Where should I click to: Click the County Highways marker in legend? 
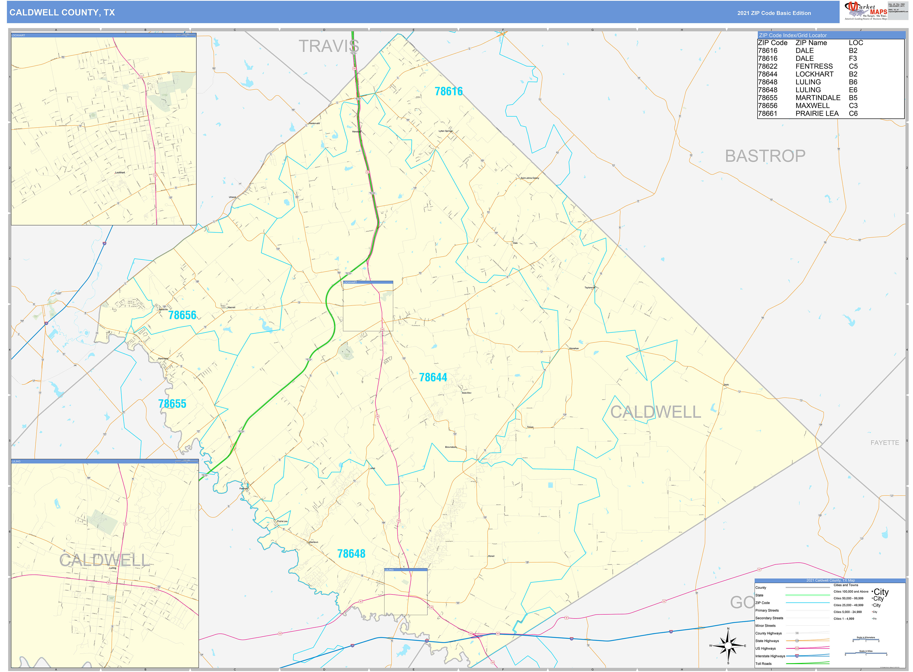[x=797, y=633]
